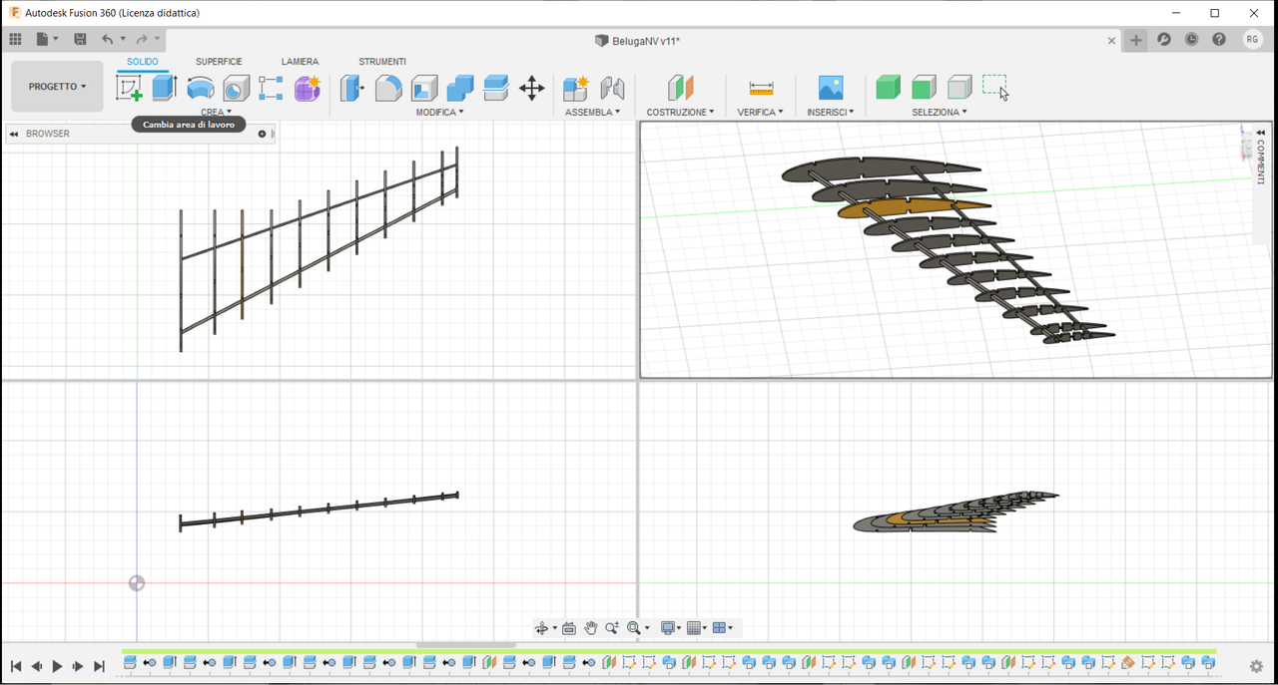Select the Orbit navigation tool
This screenshot has width=1278, height=685.
pyautogui.click(x=541, y=628)
